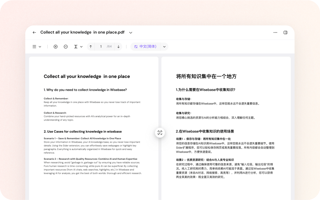The height and width of the screenshot is (200, 320).
Task: Click the scan icon between the pages
Action: [160, 132]
